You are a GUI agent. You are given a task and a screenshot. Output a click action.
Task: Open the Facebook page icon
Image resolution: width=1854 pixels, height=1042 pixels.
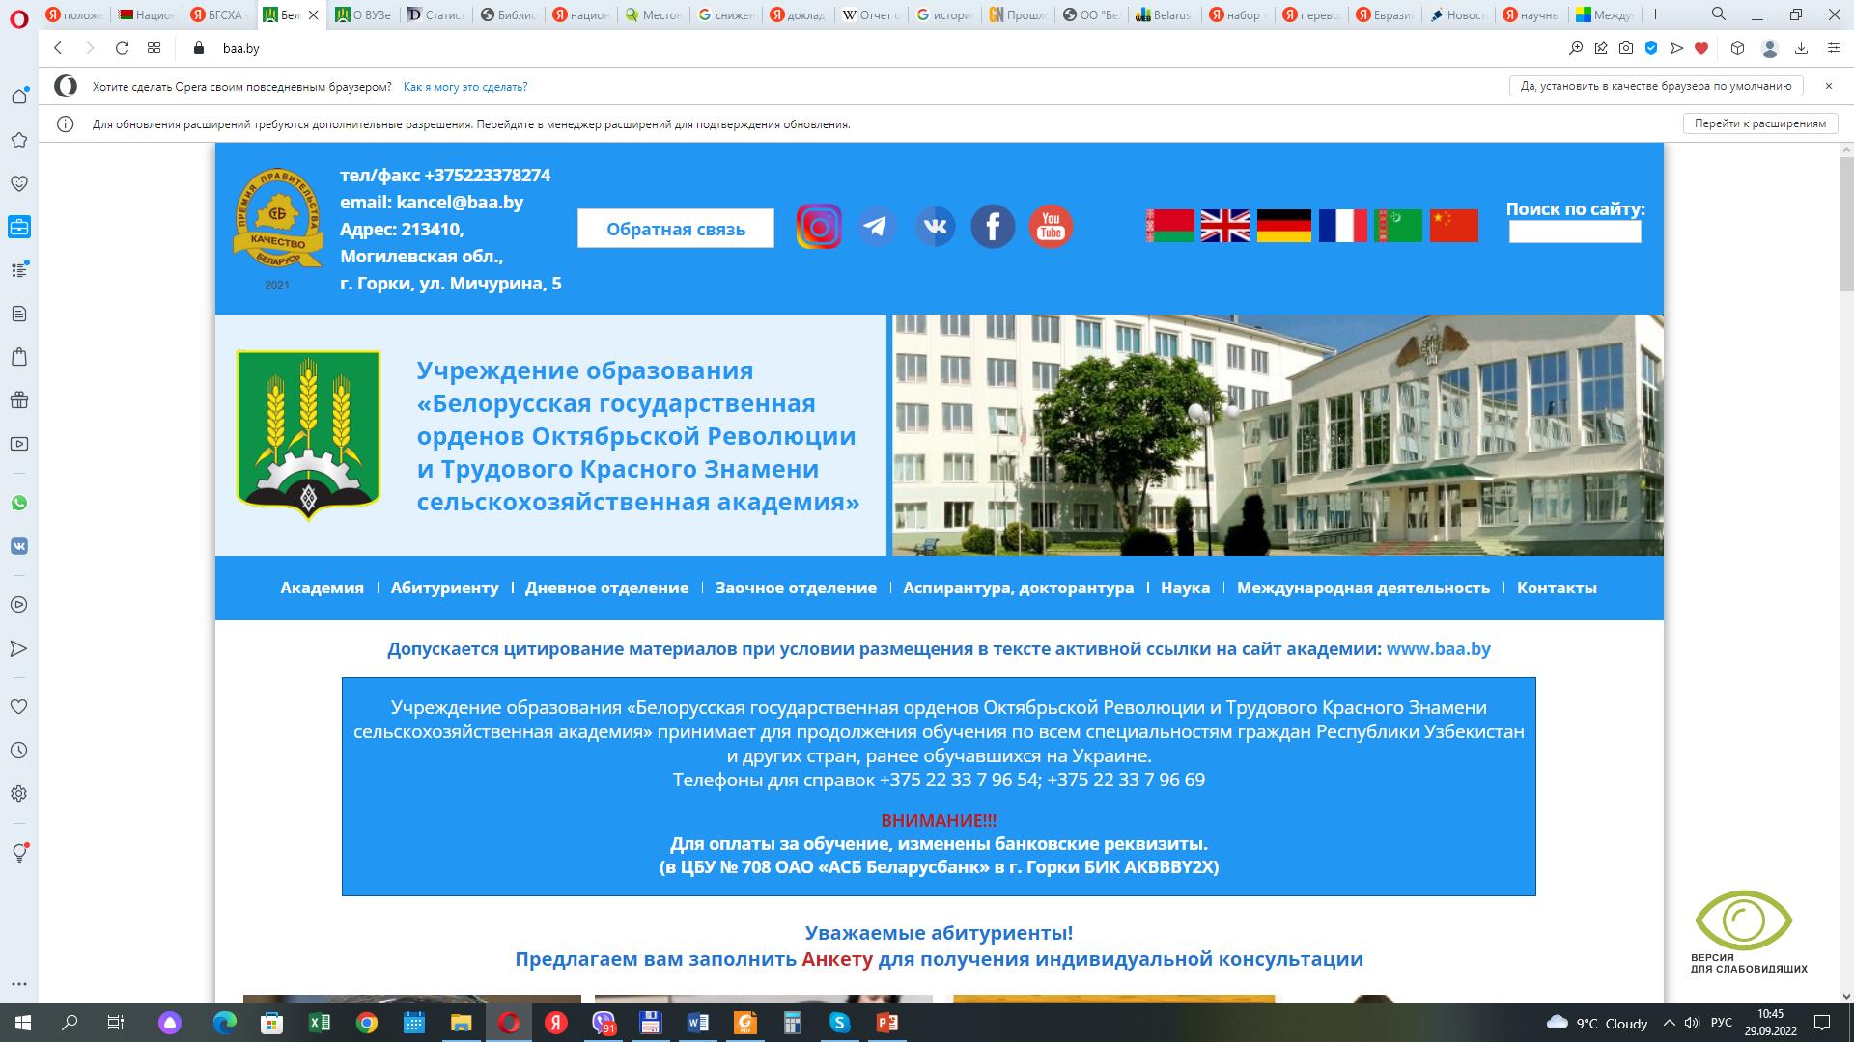[992, 225]
